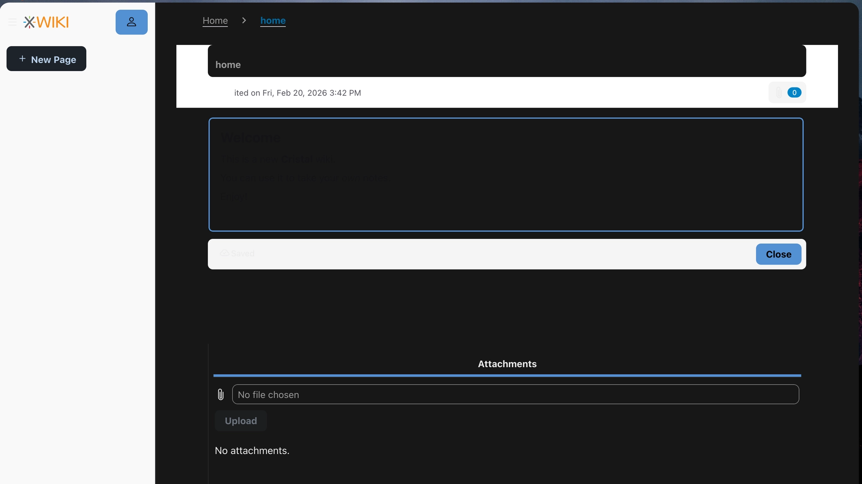The height and width of the screenshot is (484, 862).
Task: Click the paperclip icon next to file input
Action: (221, 394)
